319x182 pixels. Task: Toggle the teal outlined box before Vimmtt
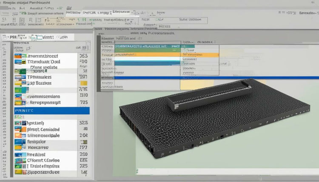tap(39, 37)
